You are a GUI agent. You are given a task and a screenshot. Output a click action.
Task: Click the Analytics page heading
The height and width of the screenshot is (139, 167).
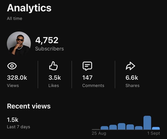(x=29, y=8)
